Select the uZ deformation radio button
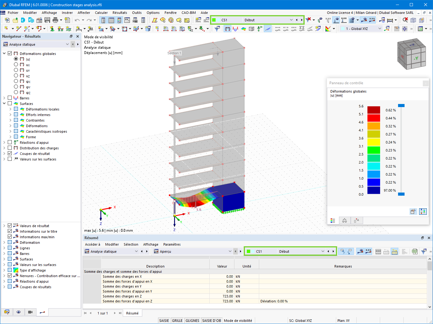The height and width of the screenshot is (324, 433). point(16,76)
